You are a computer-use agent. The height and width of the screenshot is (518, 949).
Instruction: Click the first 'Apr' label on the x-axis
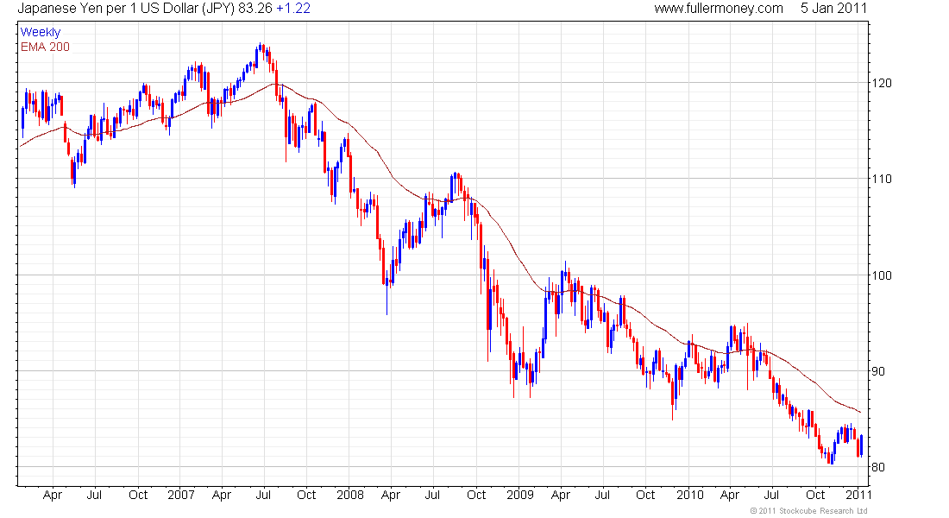pyautogui.click(x=53, y=495)
